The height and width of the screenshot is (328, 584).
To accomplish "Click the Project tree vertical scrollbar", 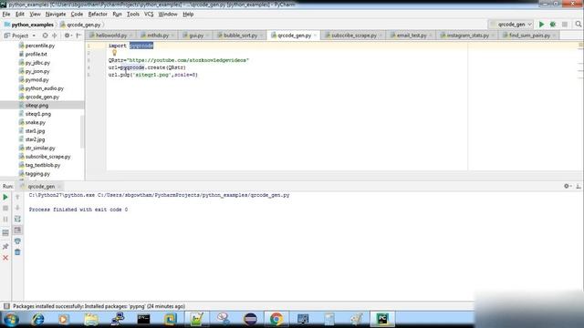I will [82, 131].
